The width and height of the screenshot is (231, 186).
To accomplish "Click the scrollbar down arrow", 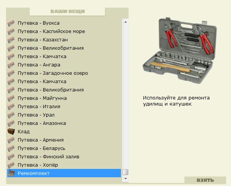I will 126,179.
